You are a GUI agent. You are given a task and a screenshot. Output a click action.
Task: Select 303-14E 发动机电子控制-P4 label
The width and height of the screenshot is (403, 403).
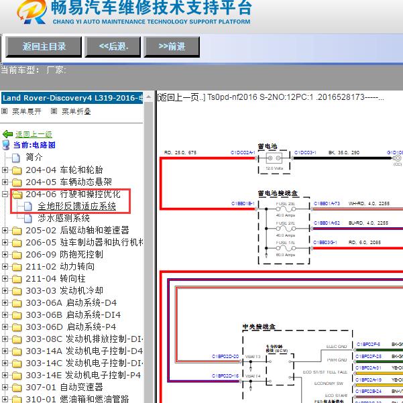coord(83,376)
